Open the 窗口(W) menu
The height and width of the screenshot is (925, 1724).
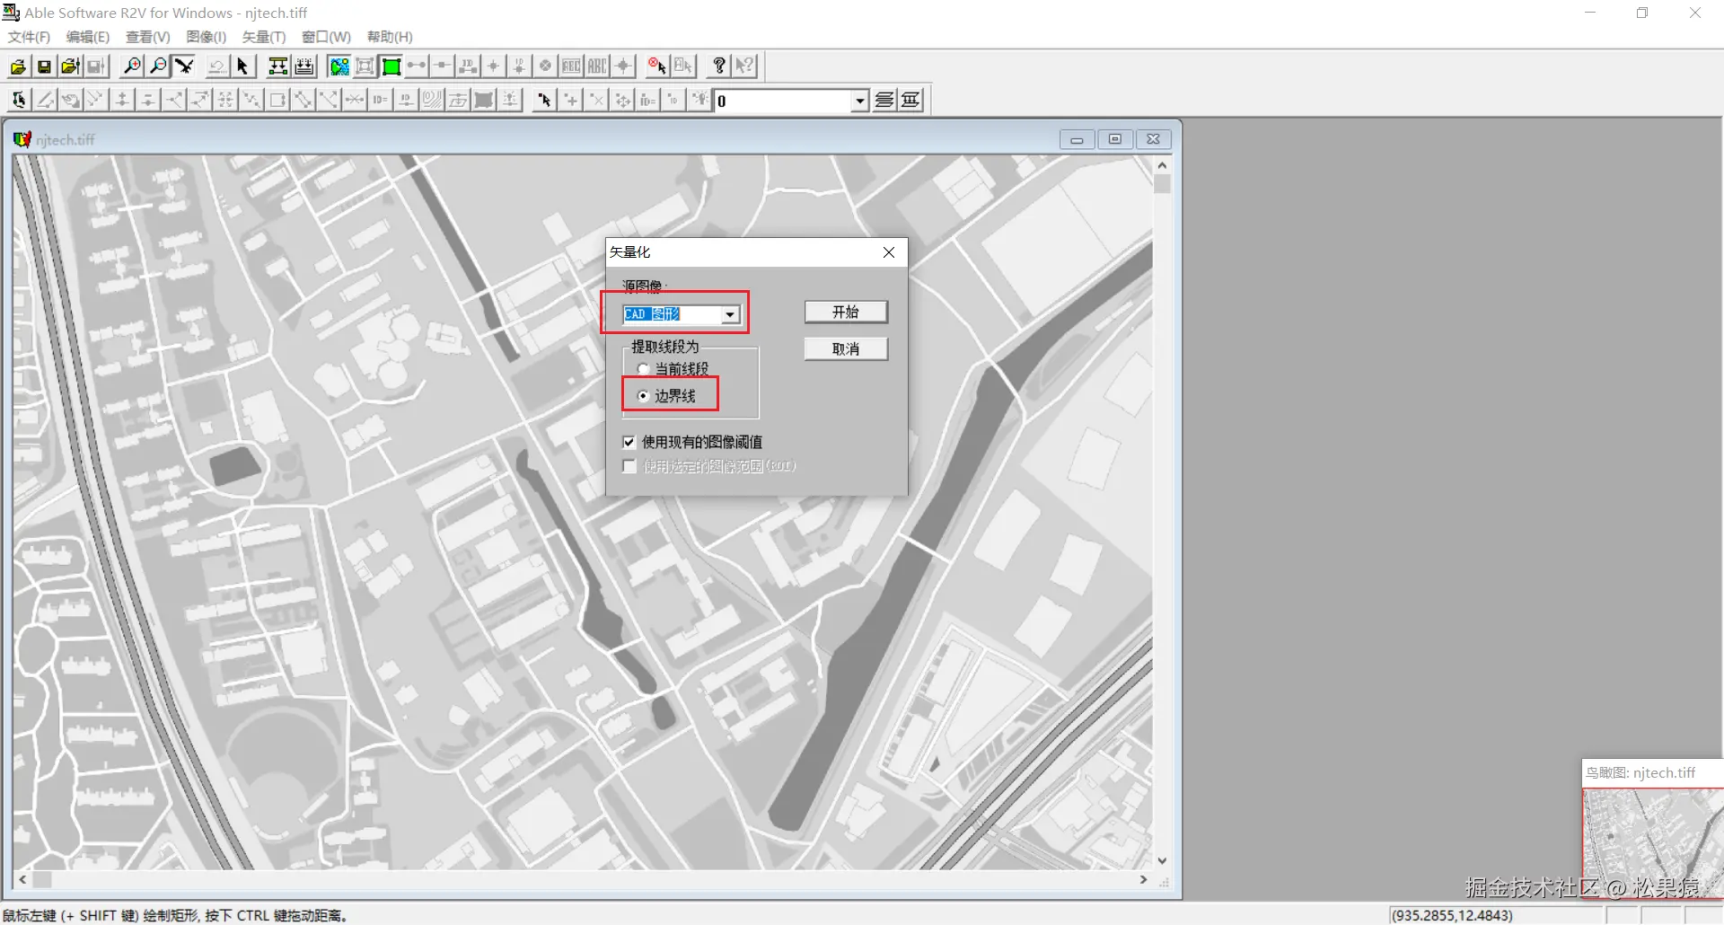coord(326,37)
